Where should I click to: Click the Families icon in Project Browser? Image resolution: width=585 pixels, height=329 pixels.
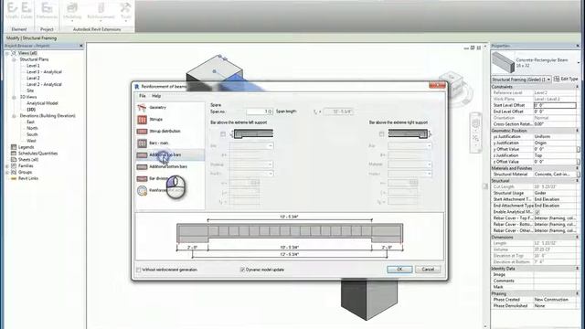[14, 166]
